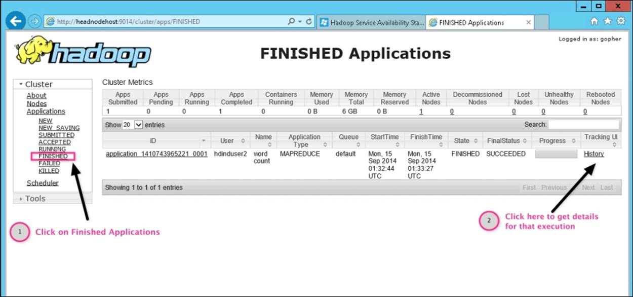
Task: Click the Rebooted Nodes count link
Action: pyautogui.click(x=585, y=112)
